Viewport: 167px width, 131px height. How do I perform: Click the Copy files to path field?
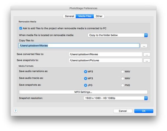pyautogui.click(x=79, y=46)
